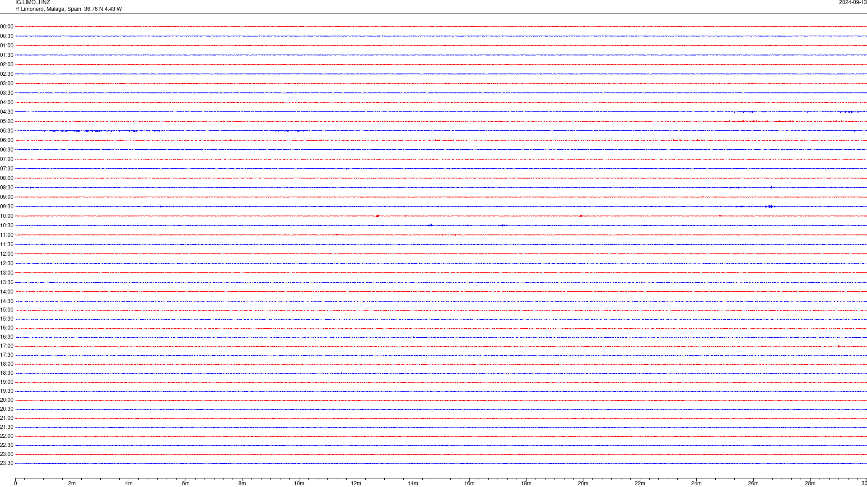
Task: Click the red spike on the 10:00 trace
Action: coord(378,216)
